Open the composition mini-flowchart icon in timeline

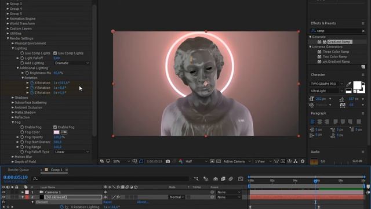[196, 179]
